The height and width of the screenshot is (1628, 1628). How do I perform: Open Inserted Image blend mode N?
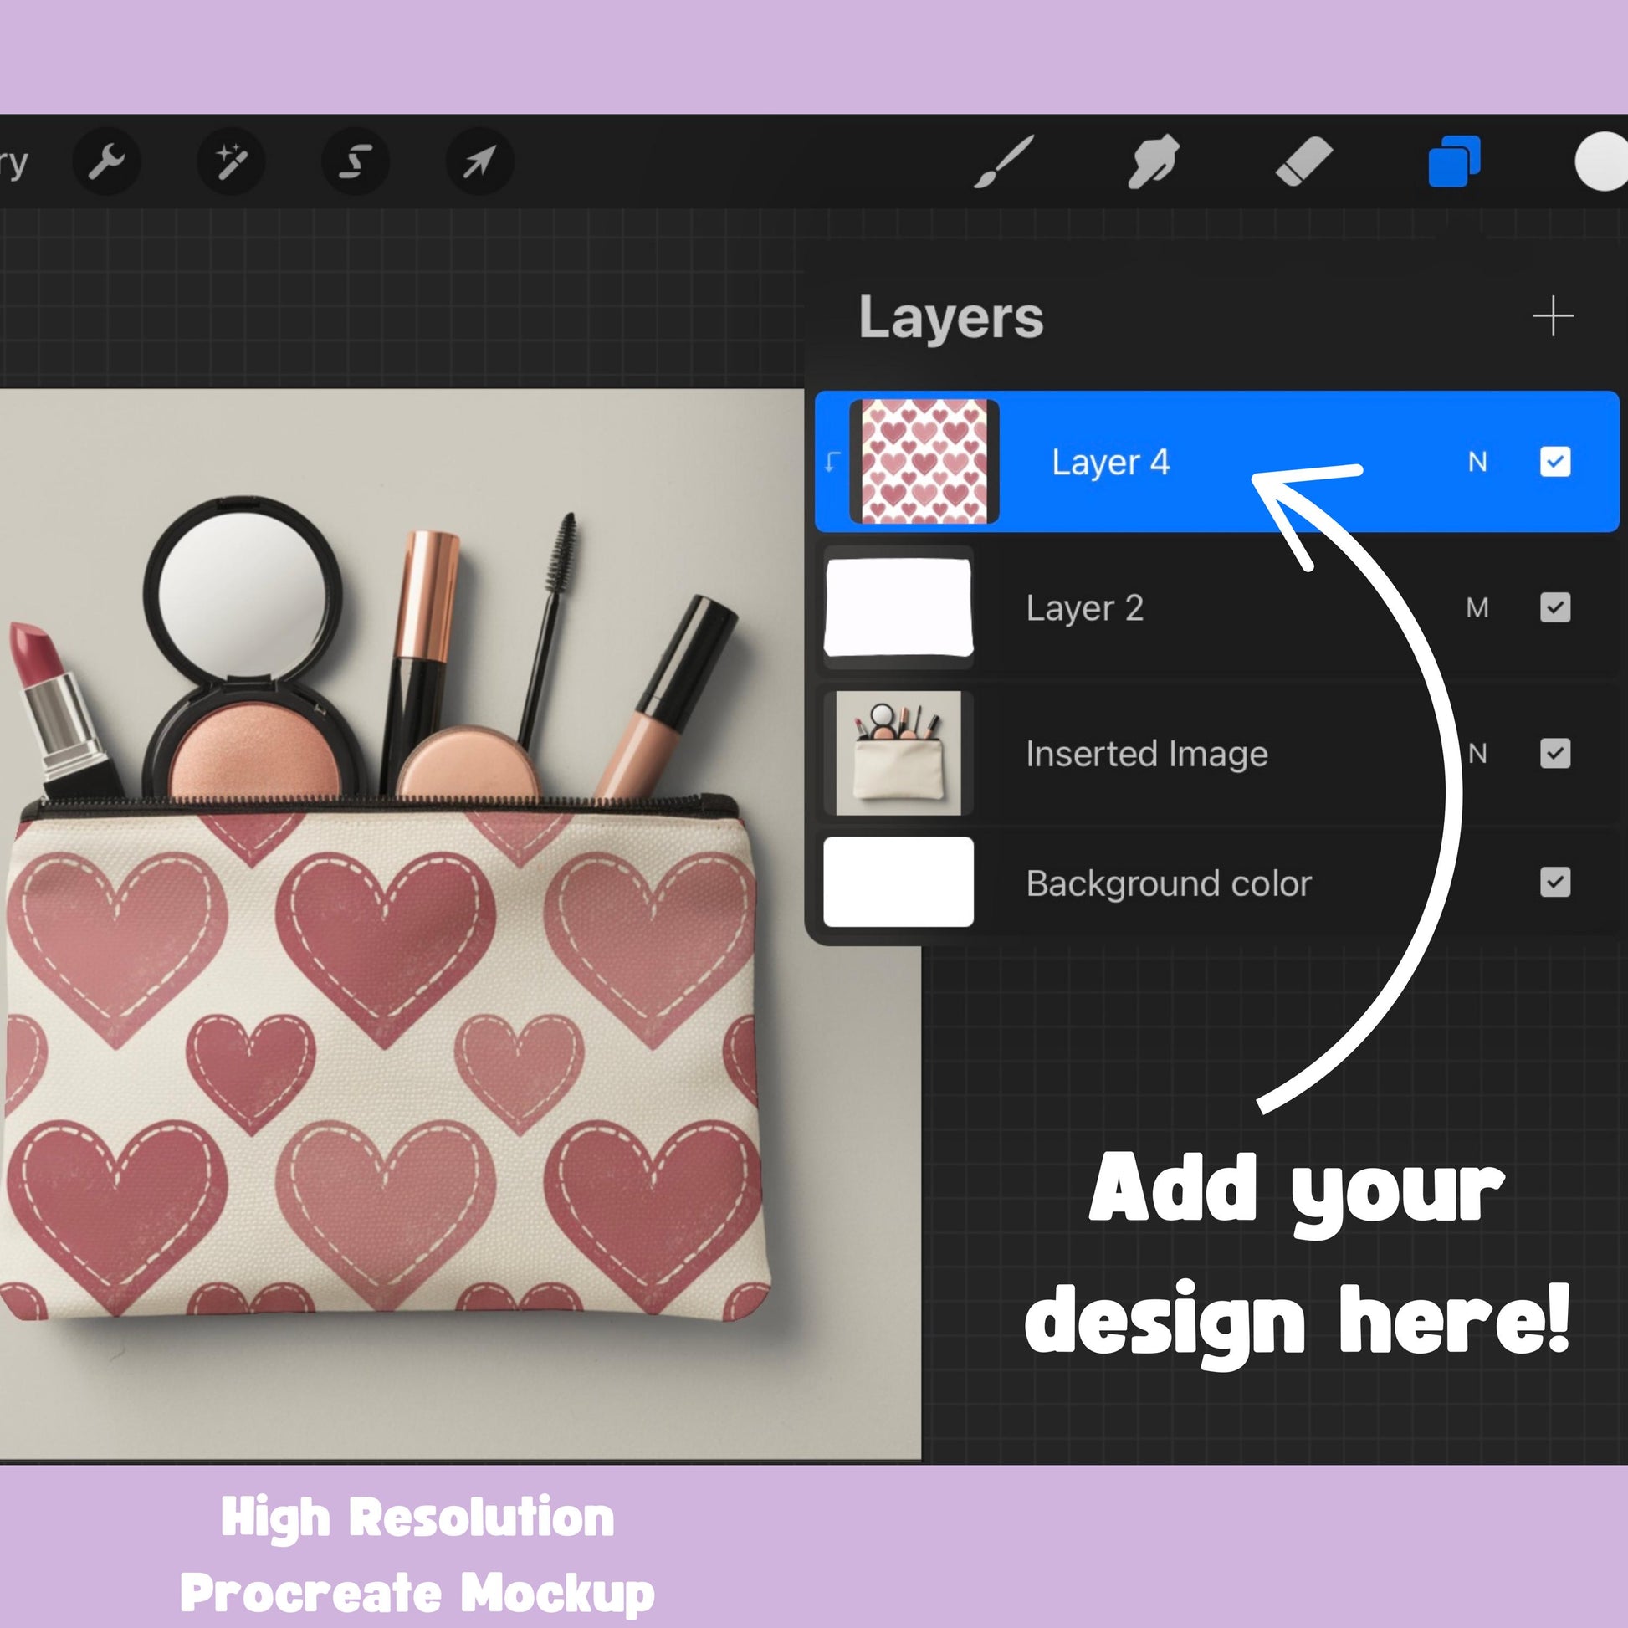tap(1477, 753)
